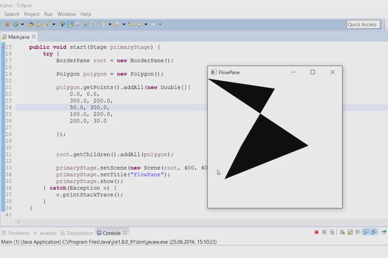Click the Quick Access field
Screen dimensions: 388x258
pos(363,25)
